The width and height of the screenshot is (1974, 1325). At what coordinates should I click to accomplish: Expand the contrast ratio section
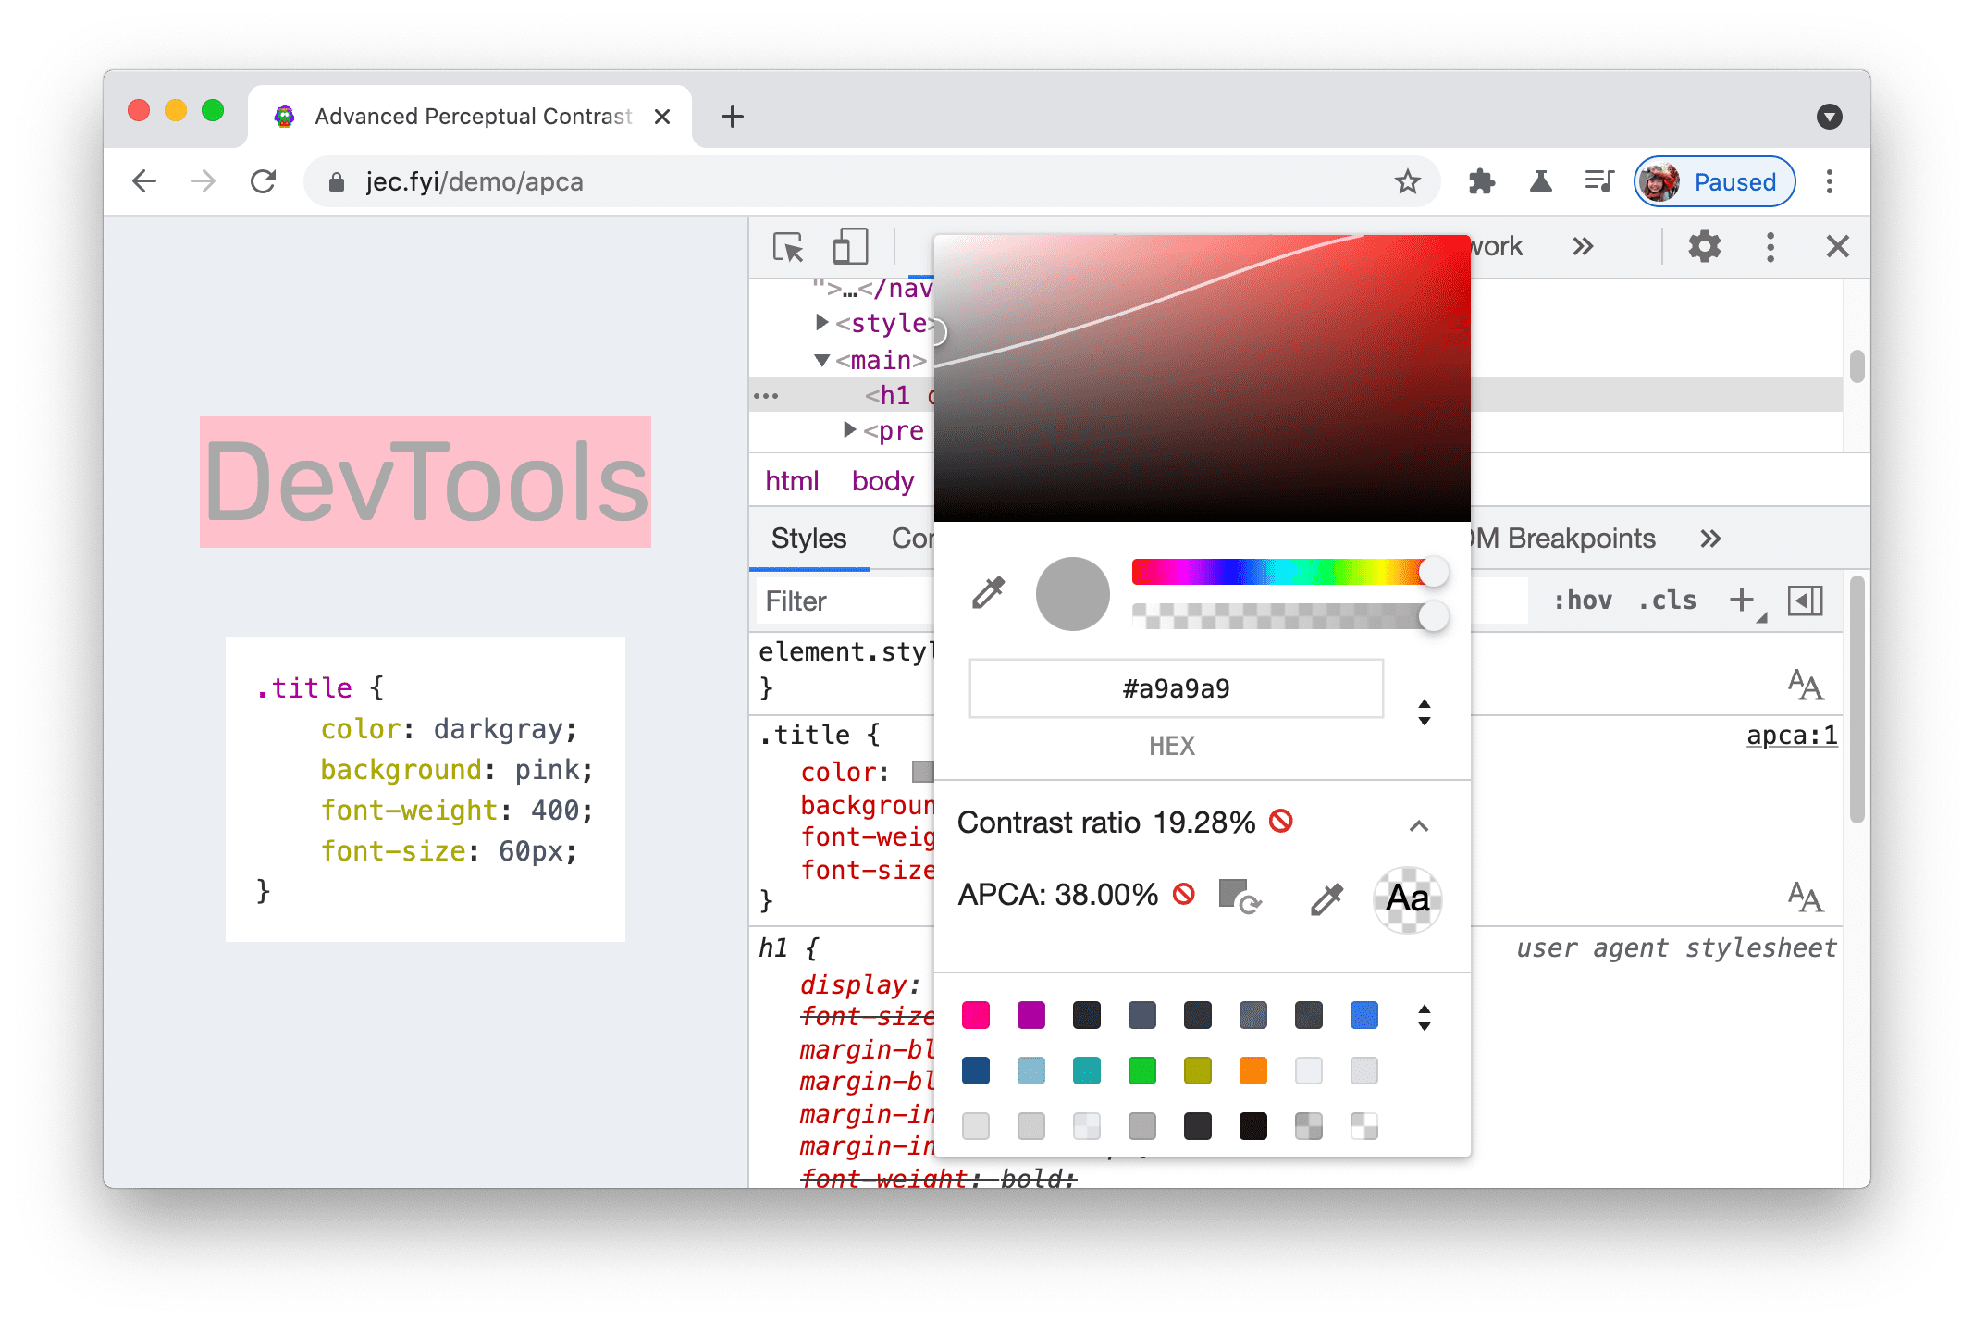click(1415, 823)
